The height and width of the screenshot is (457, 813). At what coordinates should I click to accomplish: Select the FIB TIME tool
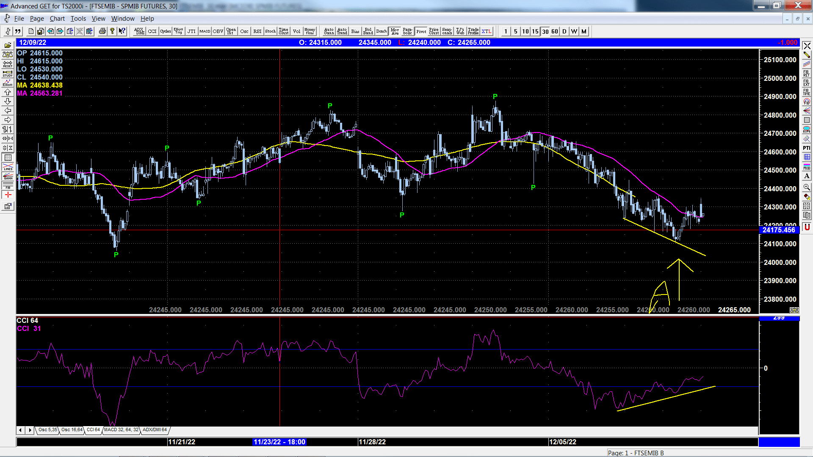click(807, 92)
